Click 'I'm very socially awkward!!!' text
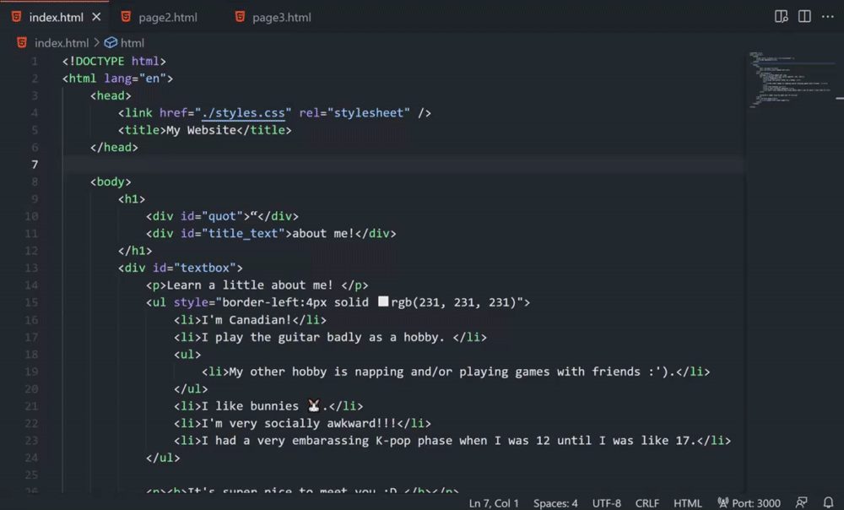844x510 pixels. tap(299, 423)
